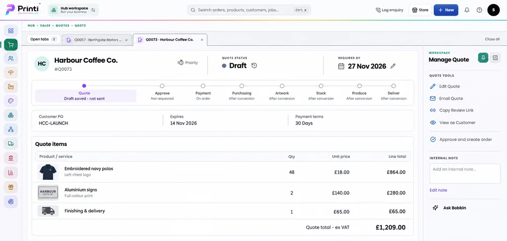This screenshot has height=241, width=507.
Task: Open the factory production icon in sidebar
Action: (x=11, y=87)
